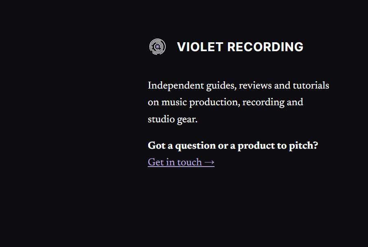Click the word VIOLET in the header
Screen dimensions: 368x247
(x=200, y=47)
